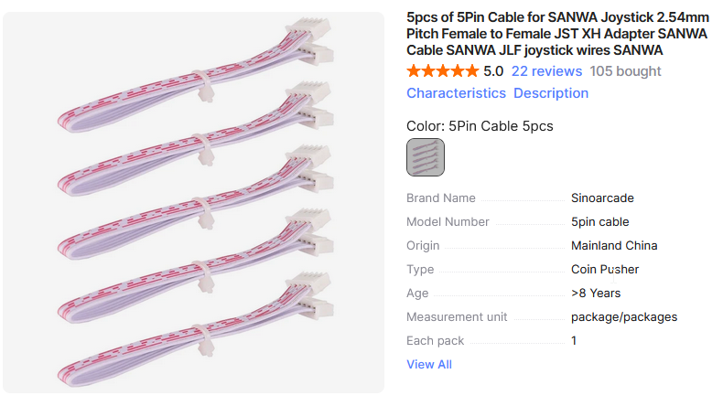Image resolution: width=723 pixels, height=406 pixels.
Task: Click the Model Number 5pin cable value
Action: (x=599, y=221)
